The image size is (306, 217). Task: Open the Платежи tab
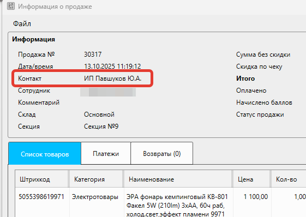[106, 153]
